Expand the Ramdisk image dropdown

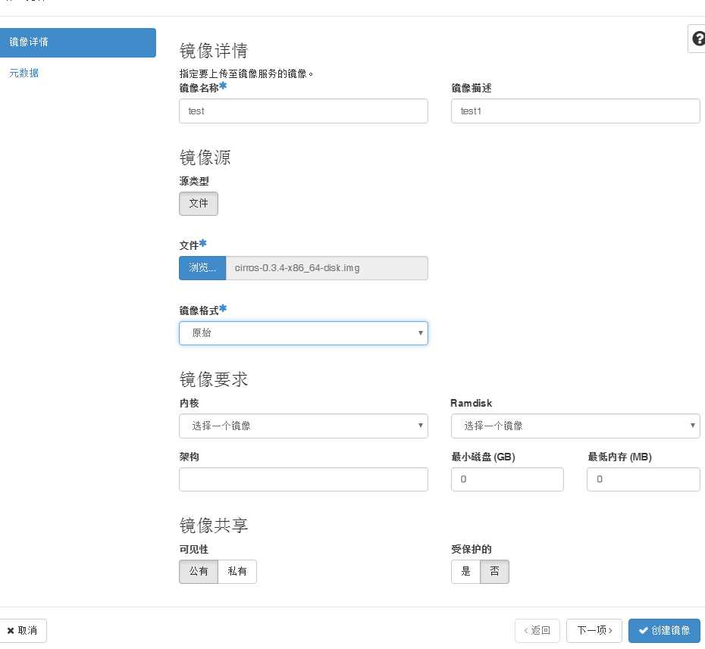point(575,426)
